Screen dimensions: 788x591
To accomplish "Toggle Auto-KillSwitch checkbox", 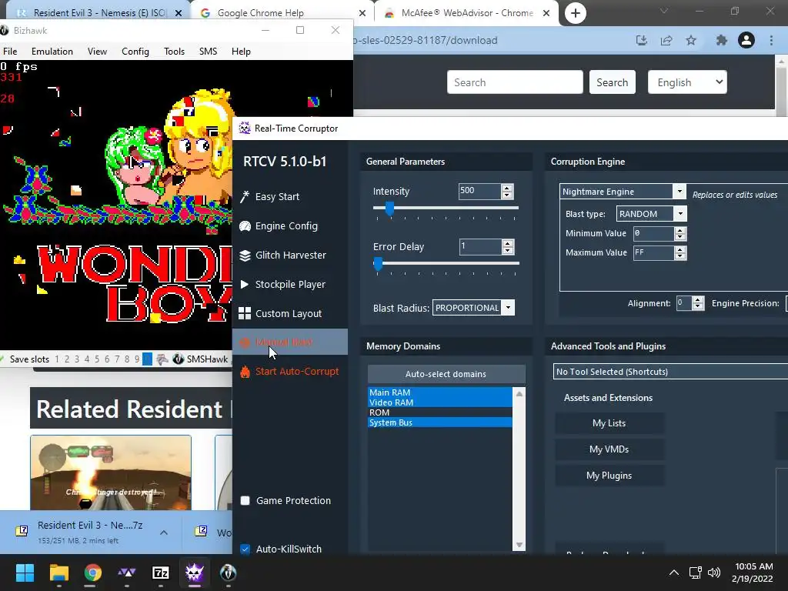I will point(245,549).
